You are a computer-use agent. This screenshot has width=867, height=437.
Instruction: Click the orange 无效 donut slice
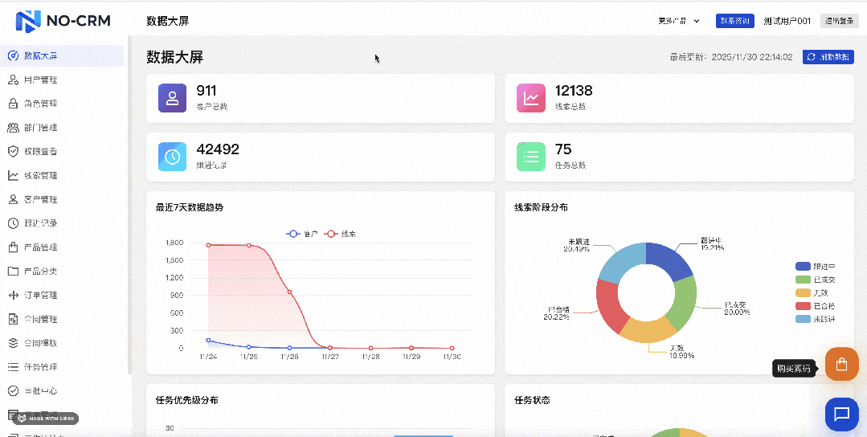pos(648,330)
